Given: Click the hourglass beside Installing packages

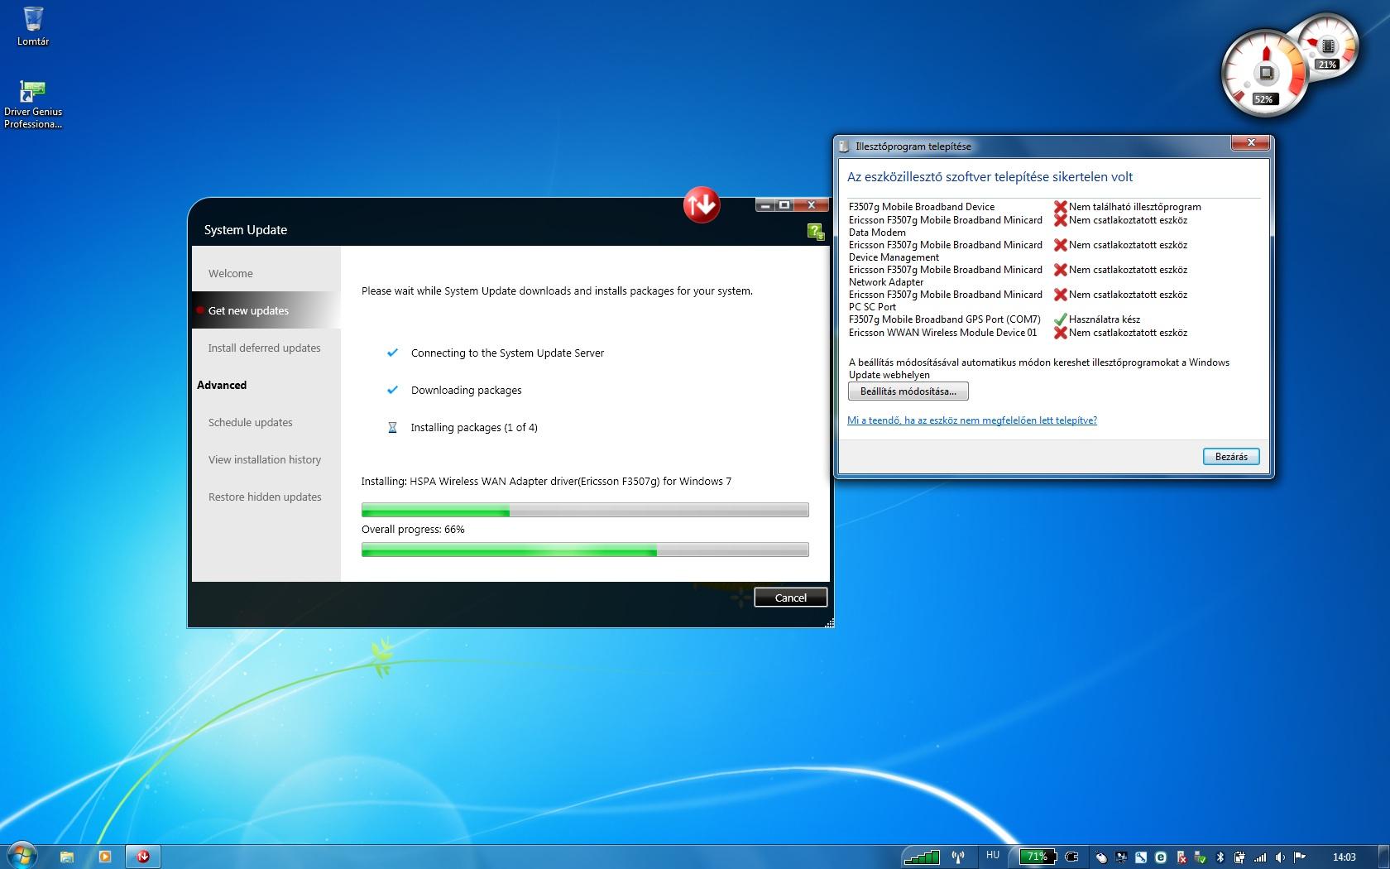Looking at the screenshot, I should tap(392, 428).
